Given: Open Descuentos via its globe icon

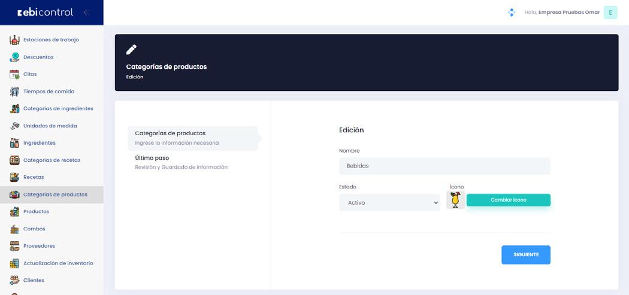Looking at the screenshot, I should [x=14, y=57].
